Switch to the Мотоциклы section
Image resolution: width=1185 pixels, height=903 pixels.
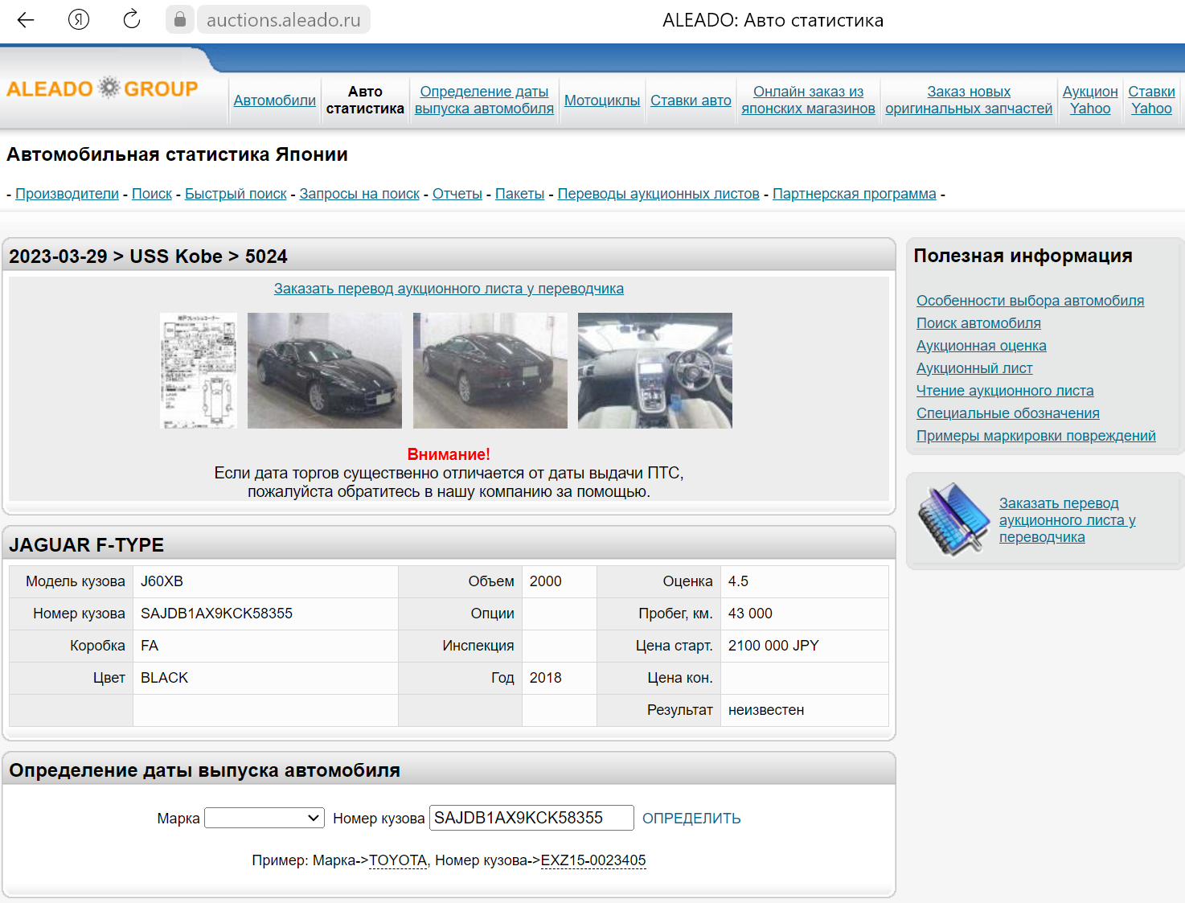(602, 100)
